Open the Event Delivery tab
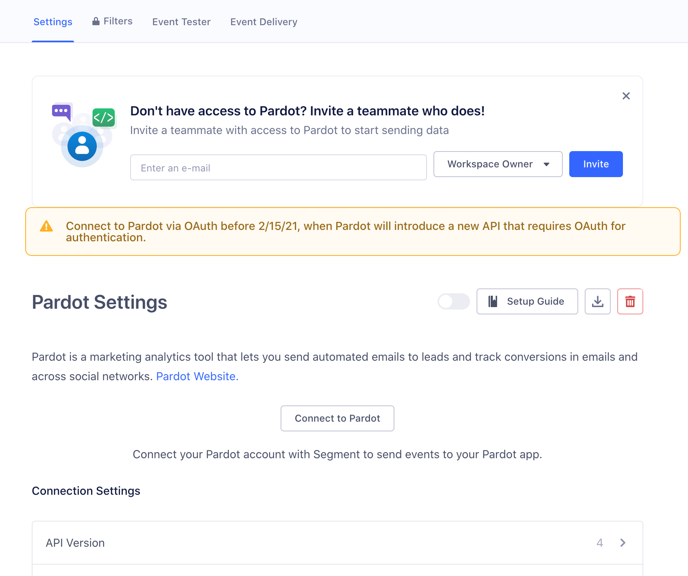 click(x=263, y=22)
